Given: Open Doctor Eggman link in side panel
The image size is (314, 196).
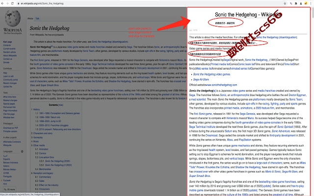Looking at the screenshot, I should coord(297,95).
